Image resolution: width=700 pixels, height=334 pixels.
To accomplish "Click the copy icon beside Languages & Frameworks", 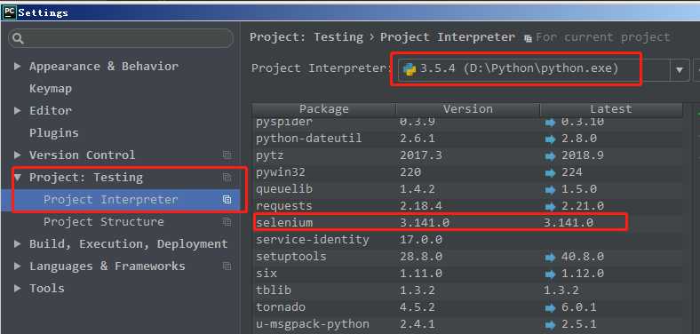I will [227, 266].
